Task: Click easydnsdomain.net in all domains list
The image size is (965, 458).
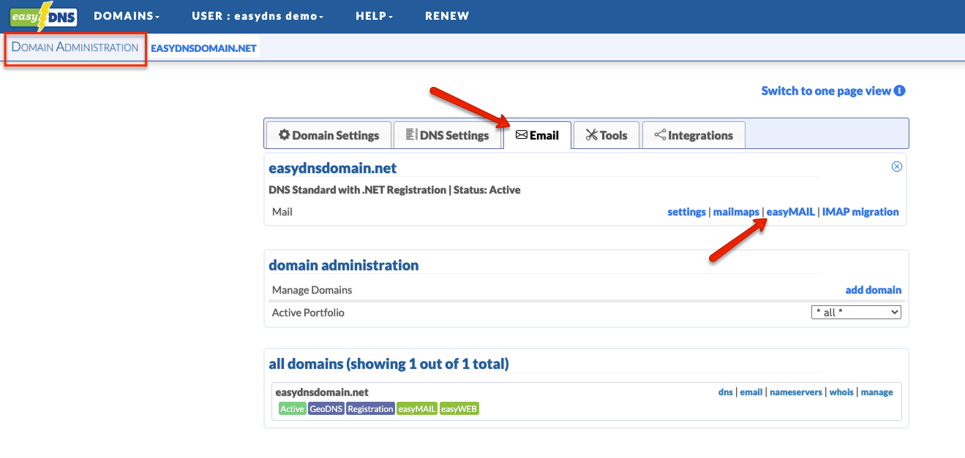Action: coord(322,392)
